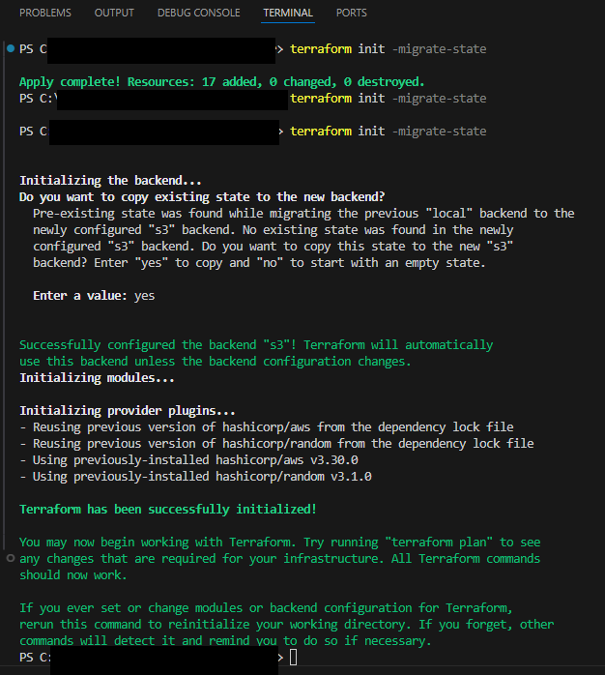Click 'Using previously-installed hashicorp/aws v3.30.0' line
The width and height of the screenshot is (605, 675).
[x=188, y=460]
